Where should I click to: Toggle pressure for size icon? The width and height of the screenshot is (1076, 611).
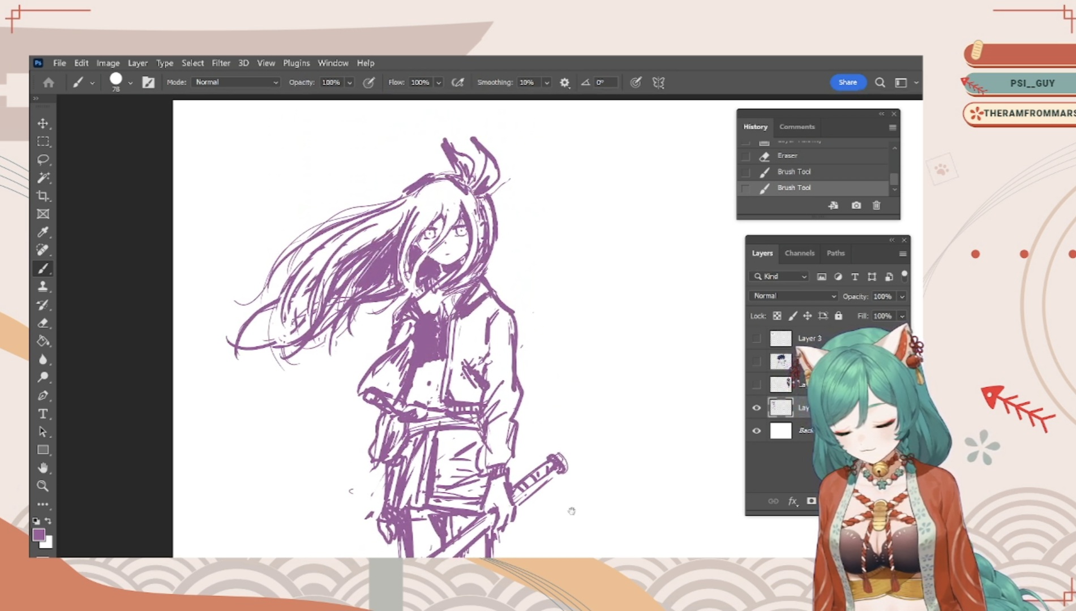(x=636, y=83)
